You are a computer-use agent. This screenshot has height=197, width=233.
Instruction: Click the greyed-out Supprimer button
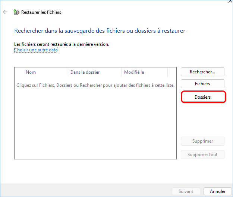202,141
